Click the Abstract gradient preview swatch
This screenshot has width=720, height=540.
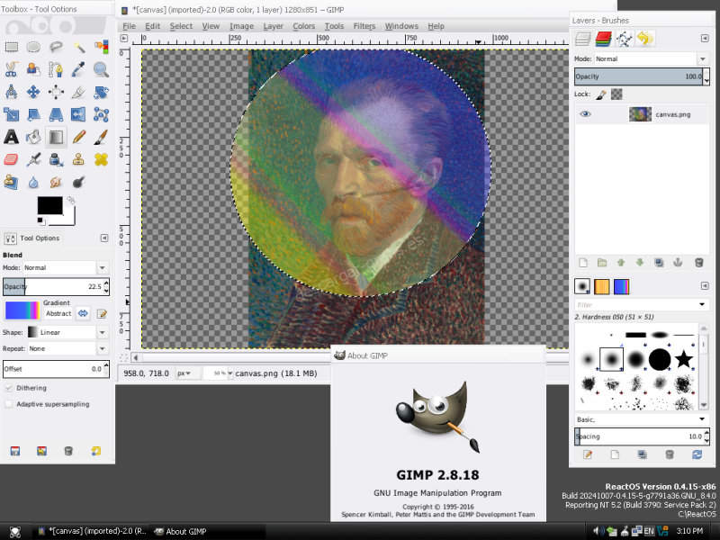[x=22, y=310]
